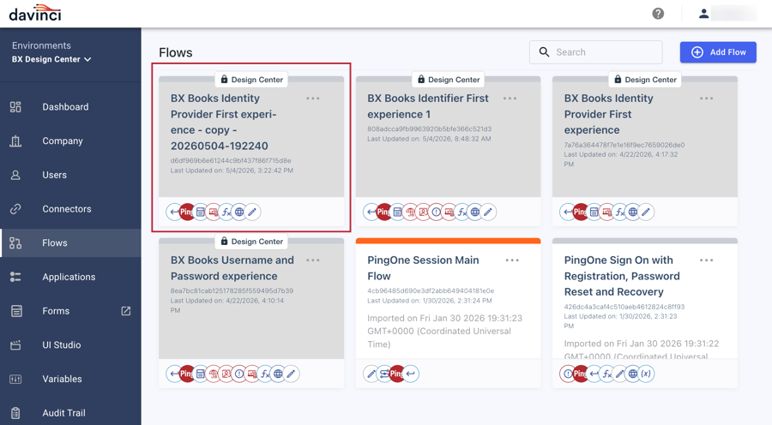Screen dimensions: 772x425
Task: Click globe connector icon on the copy flow card
Action: pyautogui.click(x=239, y=212)
